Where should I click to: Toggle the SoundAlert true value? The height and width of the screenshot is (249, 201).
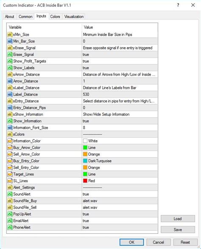[120, 194]
